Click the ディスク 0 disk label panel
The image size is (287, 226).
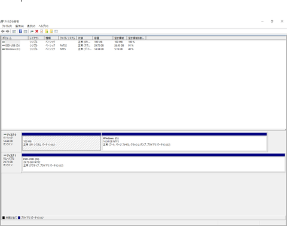(x=11, y=142)
